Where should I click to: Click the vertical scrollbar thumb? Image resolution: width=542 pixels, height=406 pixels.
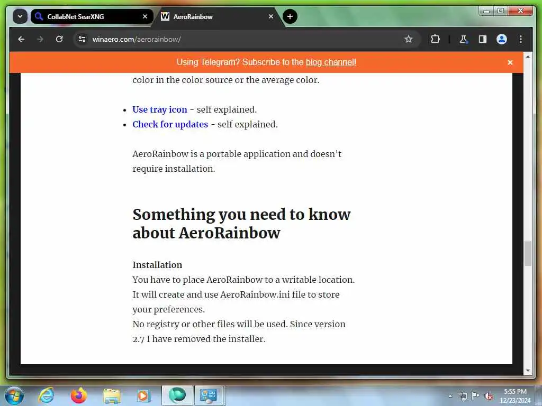[x=528, y=254]
